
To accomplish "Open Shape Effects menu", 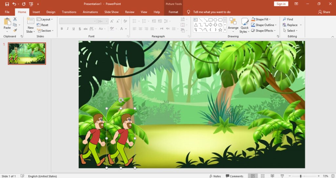I will 263,30.
